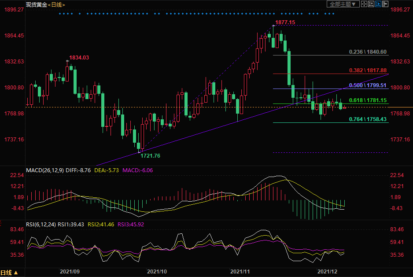Screen dimensions: 413x277
Task: Click the crosshair cursor icon
Action: point(364,4)
